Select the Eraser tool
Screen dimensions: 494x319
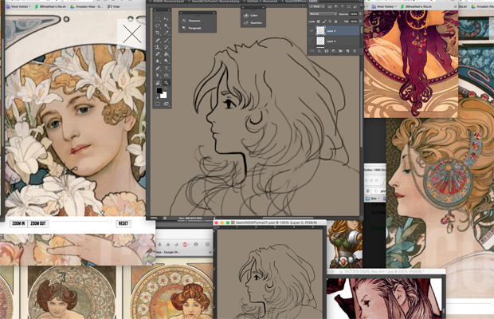click(x=158, y=54)
